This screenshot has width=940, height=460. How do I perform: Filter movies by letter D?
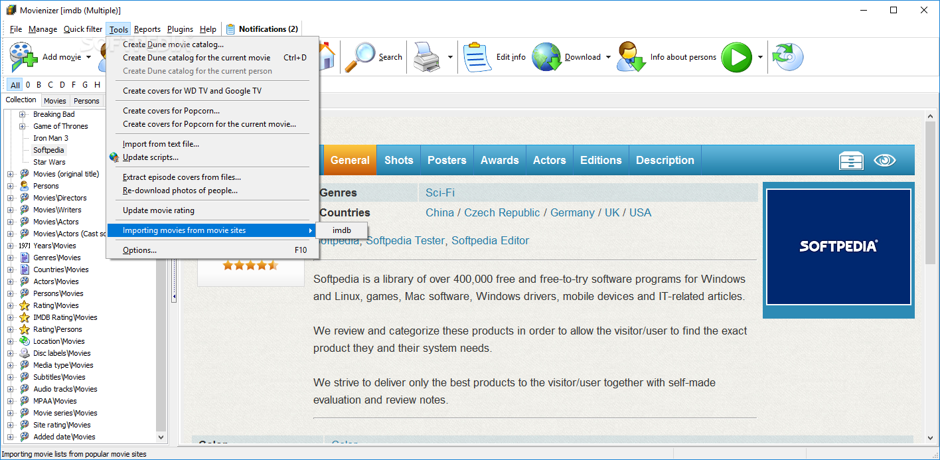pyautogui.click(x=62, y=85)
